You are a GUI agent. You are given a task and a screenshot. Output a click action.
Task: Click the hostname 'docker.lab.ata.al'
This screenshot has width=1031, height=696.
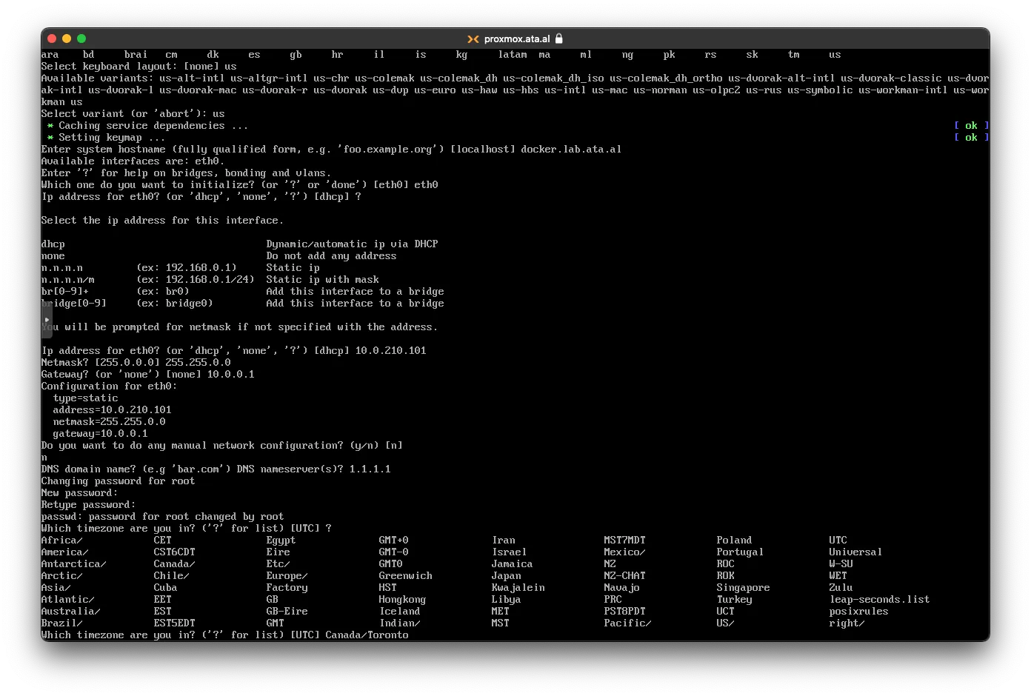coord(571,150)
